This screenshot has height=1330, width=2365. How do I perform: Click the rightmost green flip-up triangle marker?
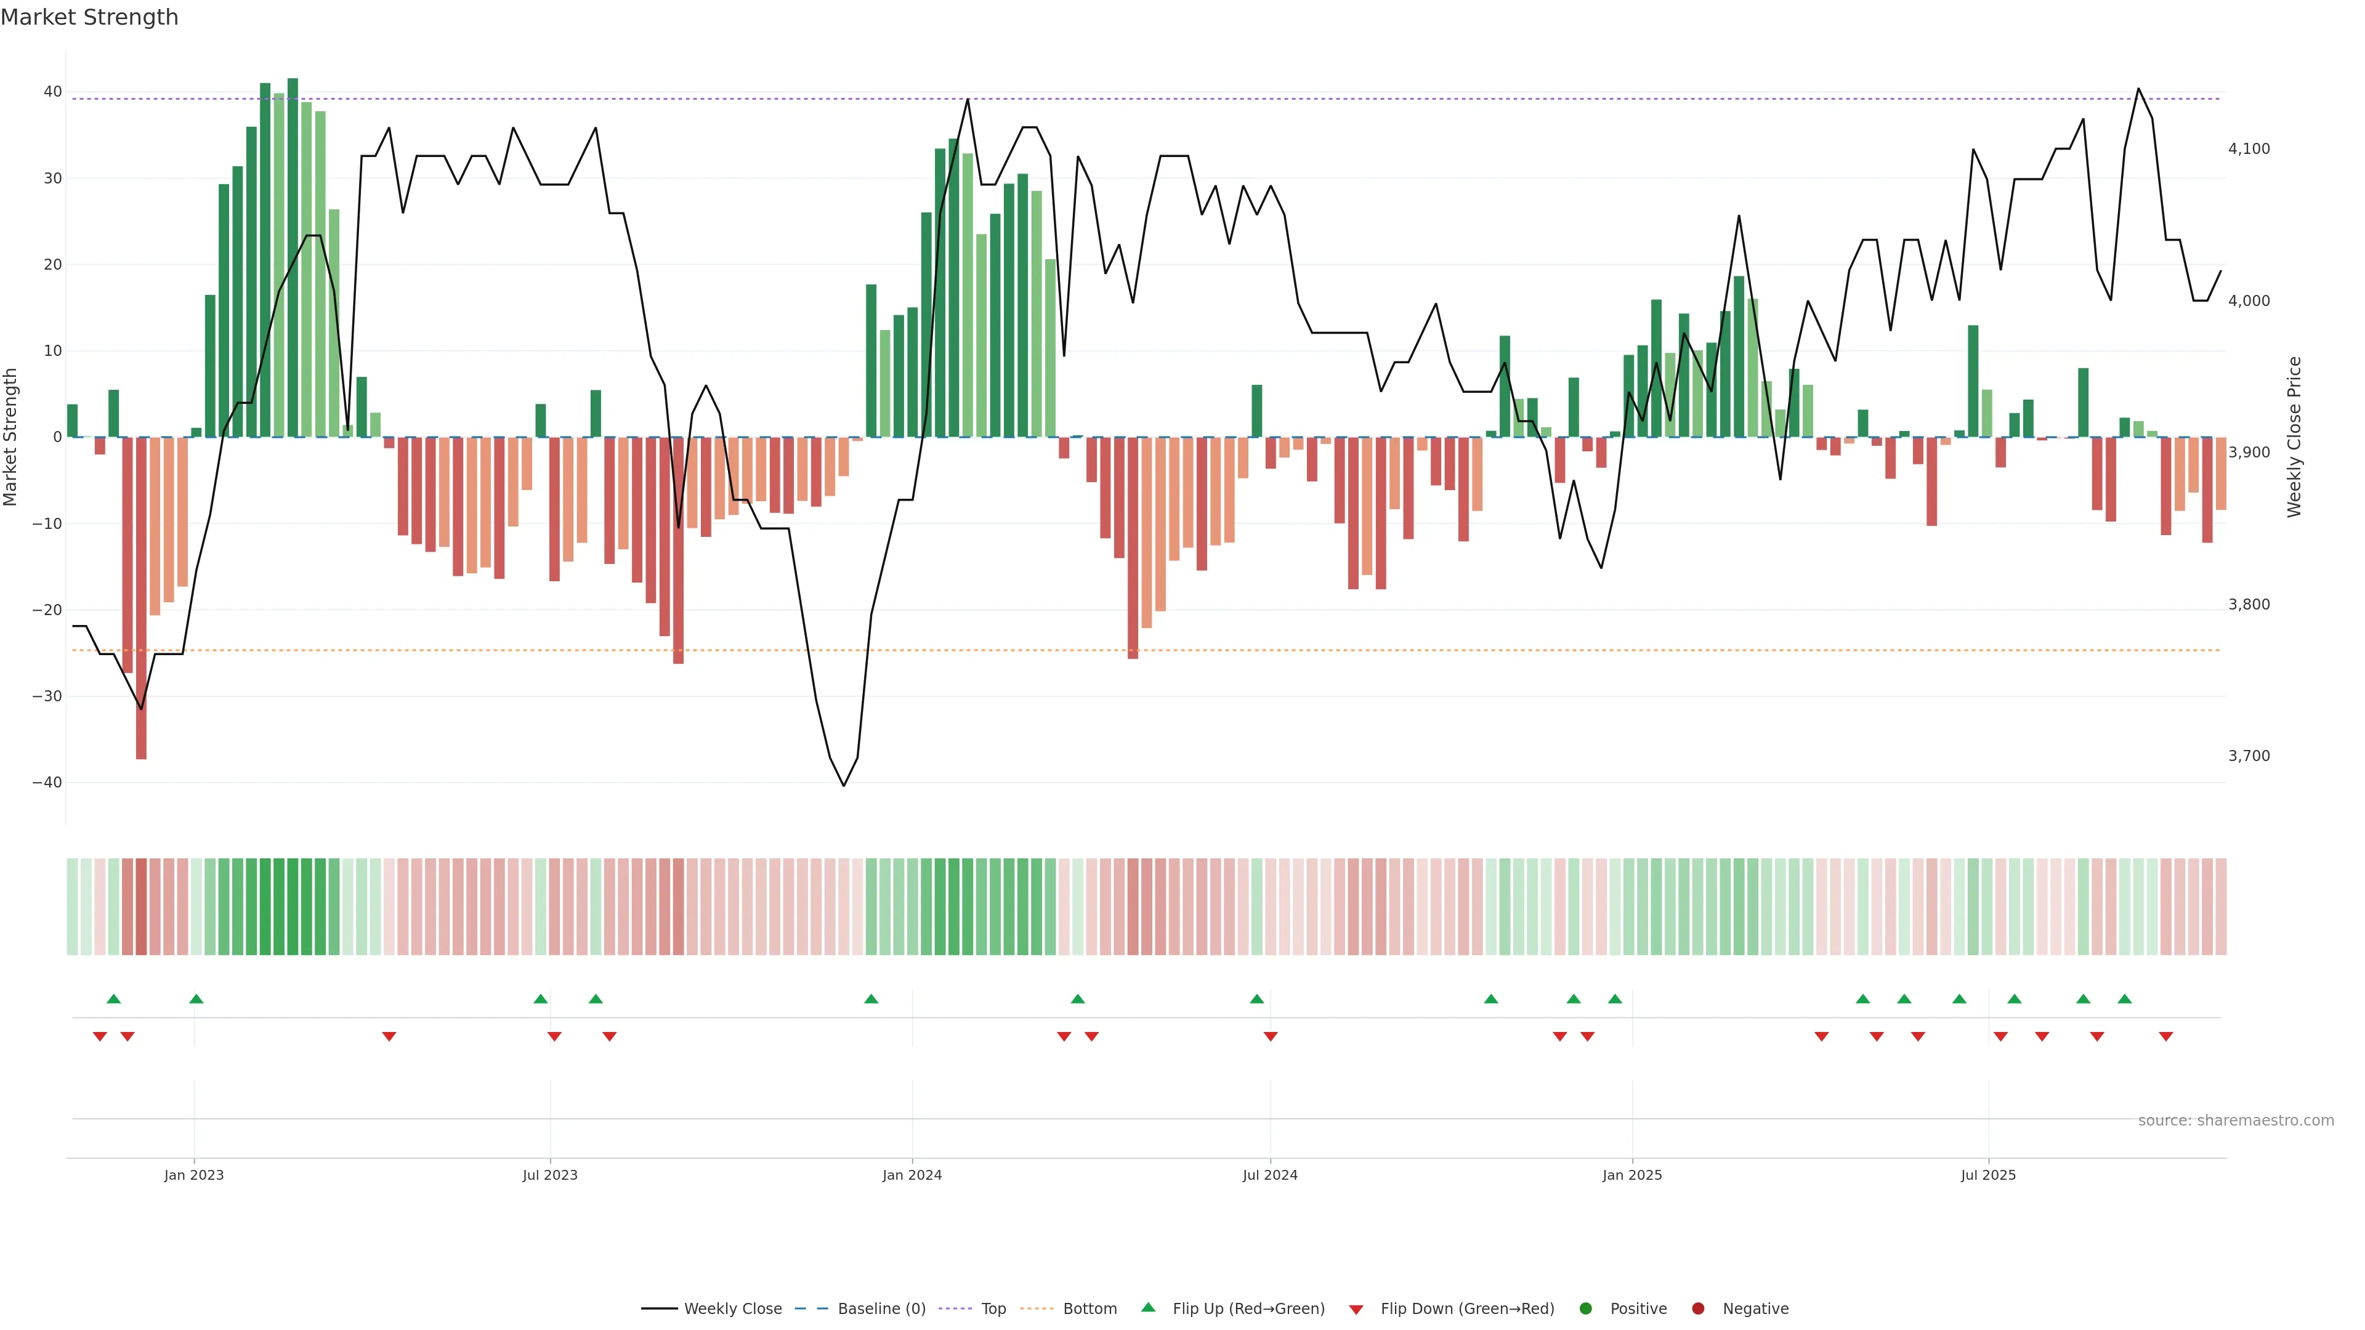(x=2124, y=999)
